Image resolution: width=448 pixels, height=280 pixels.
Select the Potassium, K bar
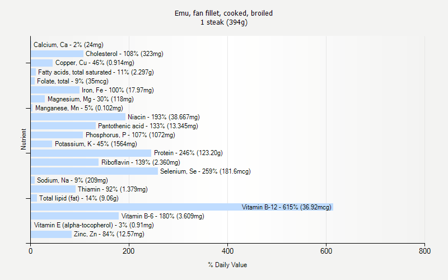point(41,144)
